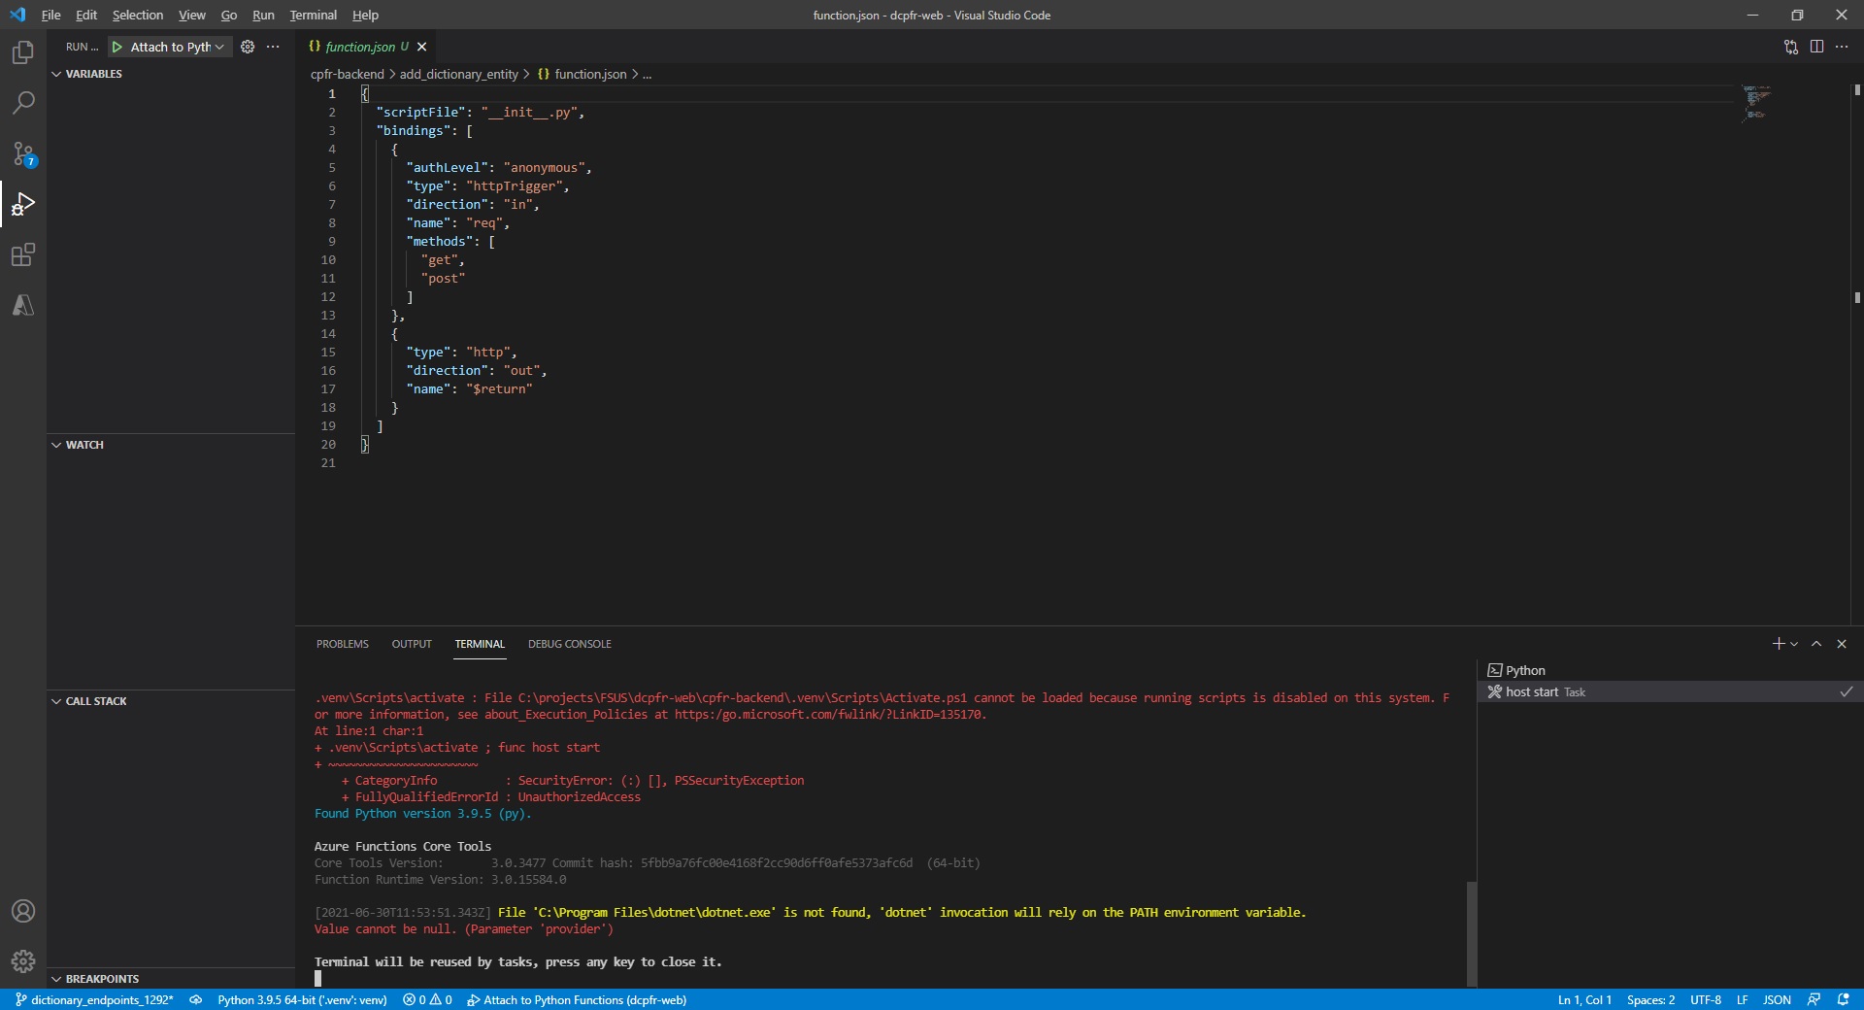The width and height of the screenshot is (1864, 1010).
Task: Click Ln 1, Col 1 cursor position
Action: coord(1584,999)
